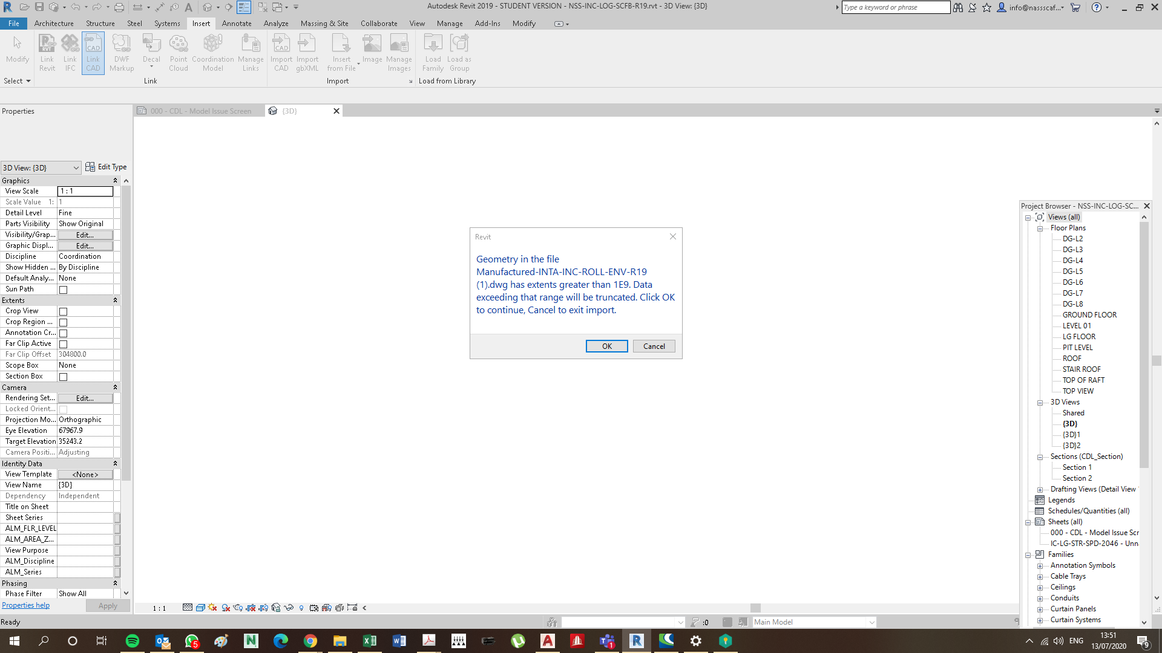Open the Link Revit tool

(x=47, y=51)
